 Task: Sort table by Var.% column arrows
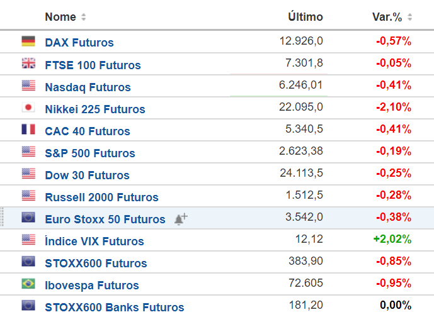coord(409,17)
